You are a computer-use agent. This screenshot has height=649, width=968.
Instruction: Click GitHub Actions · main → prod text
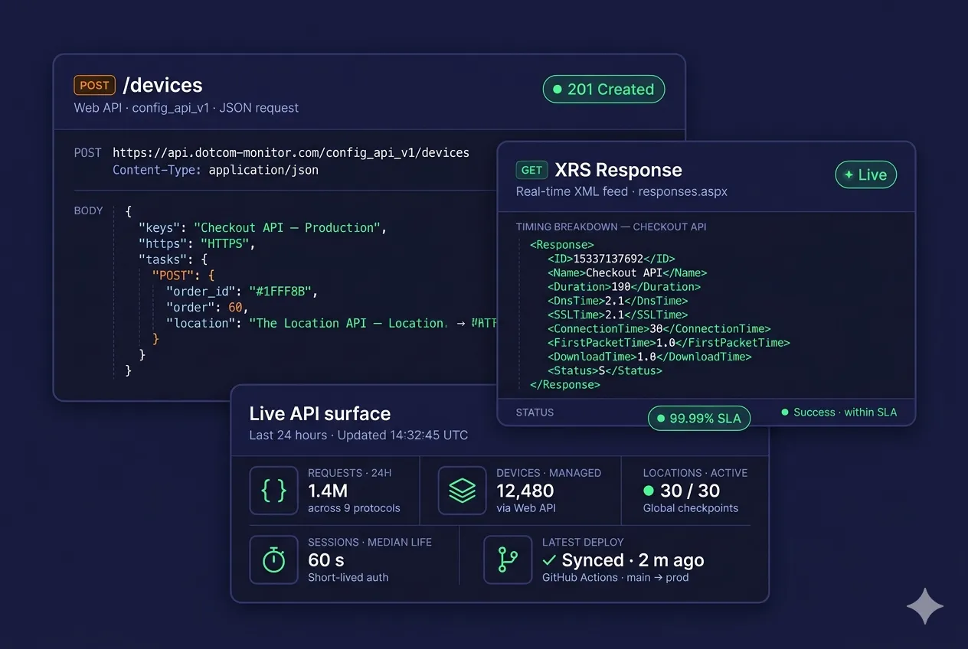click(x=616, y=578)
